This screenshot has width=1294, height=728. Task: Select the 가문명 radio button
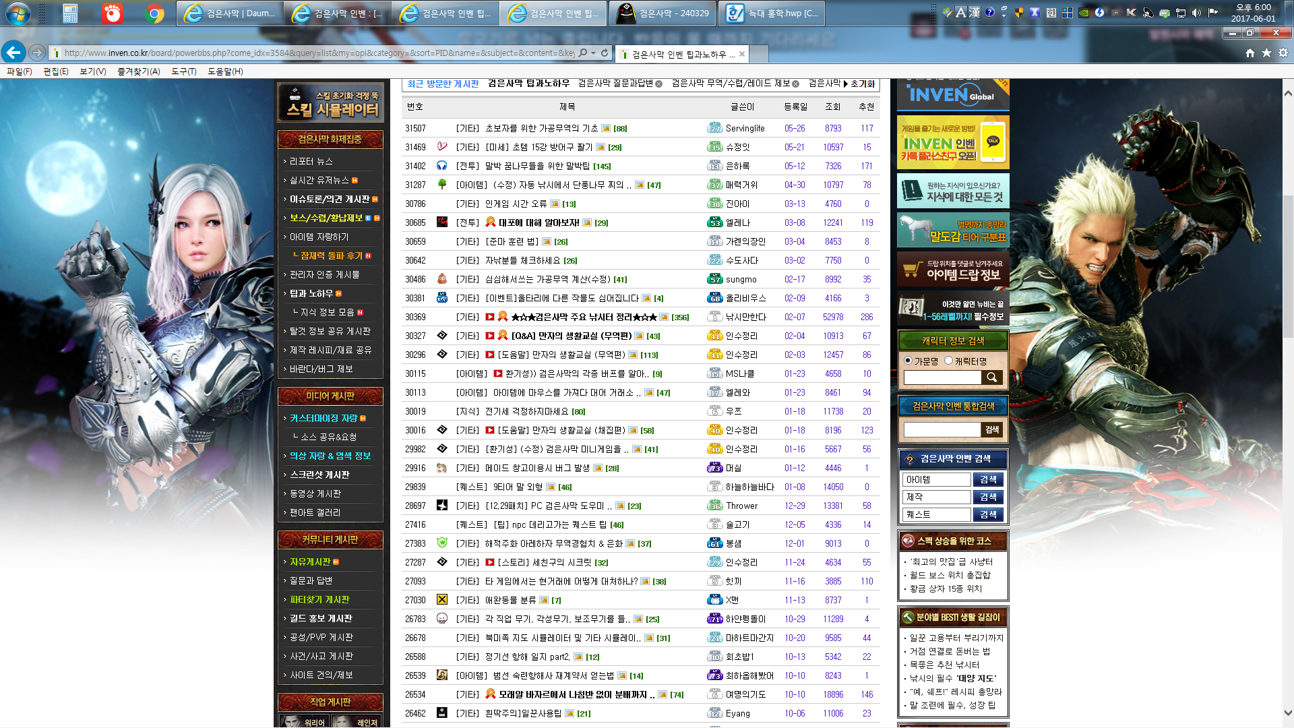(908, 360)
